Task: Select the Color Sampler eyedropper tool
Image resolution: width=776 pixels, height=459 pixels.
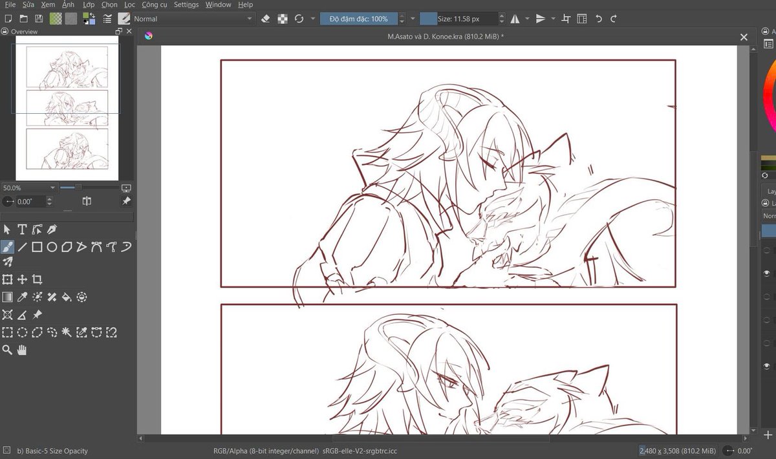Action: point(22,297)
